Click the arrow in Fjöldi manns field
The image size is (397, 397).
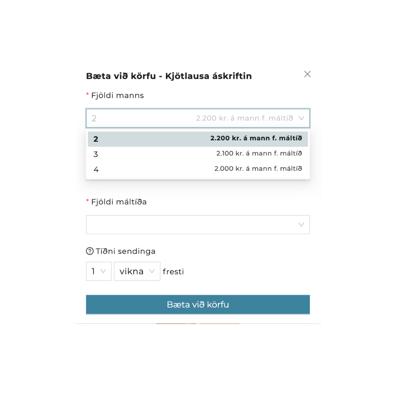pos(301,118)
